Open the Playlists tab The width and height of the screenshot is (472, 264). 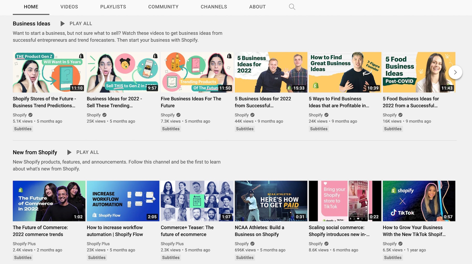click(113, 7)
